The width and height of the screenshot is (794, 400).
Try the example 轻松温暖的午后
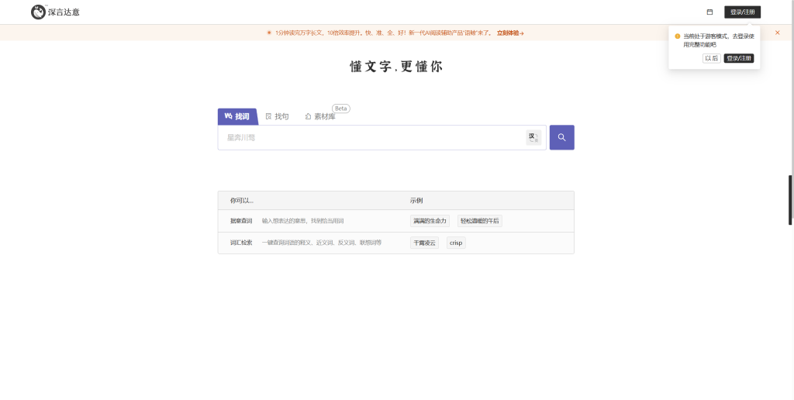click(x=479, y=221)
